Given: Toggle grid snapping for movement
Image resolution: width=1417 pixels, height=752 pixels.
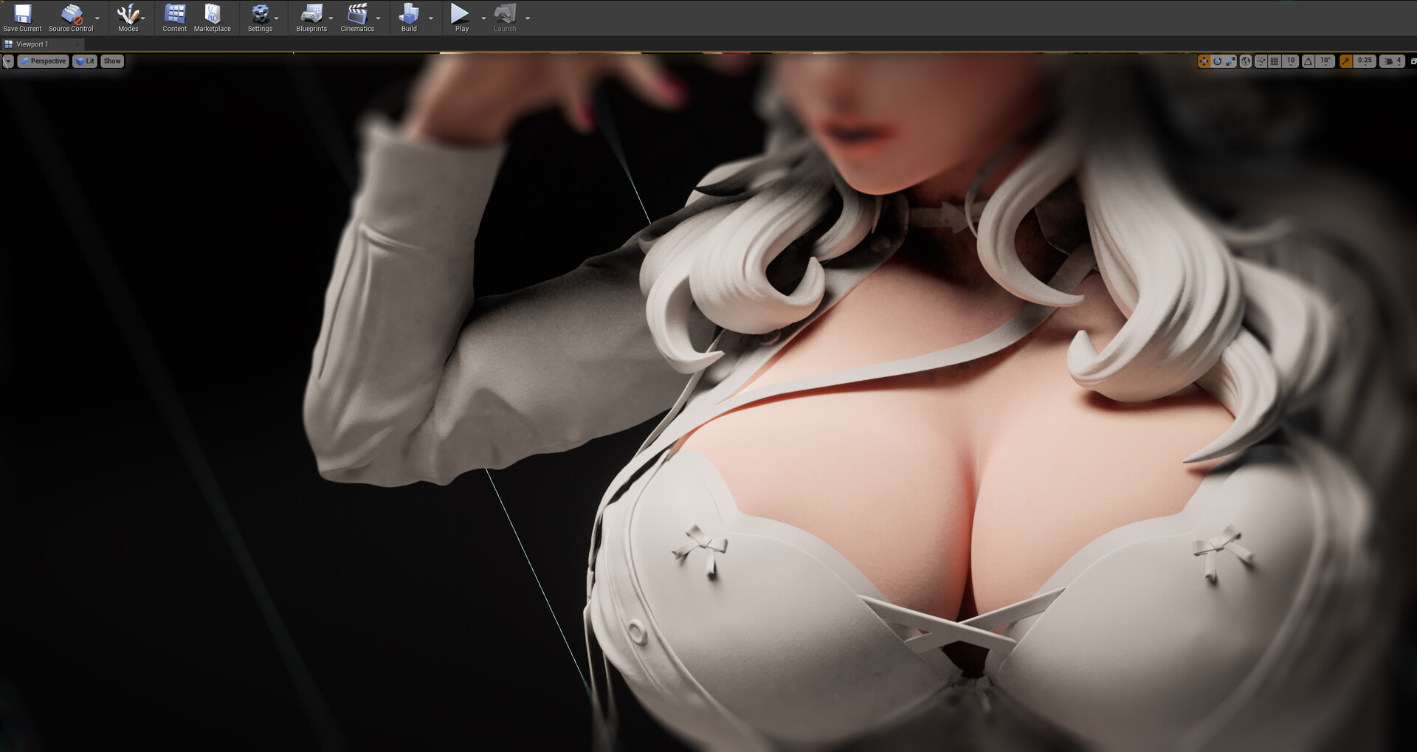Looking at the screenshot, I should pyautogui.click(x=1275, y=61).
